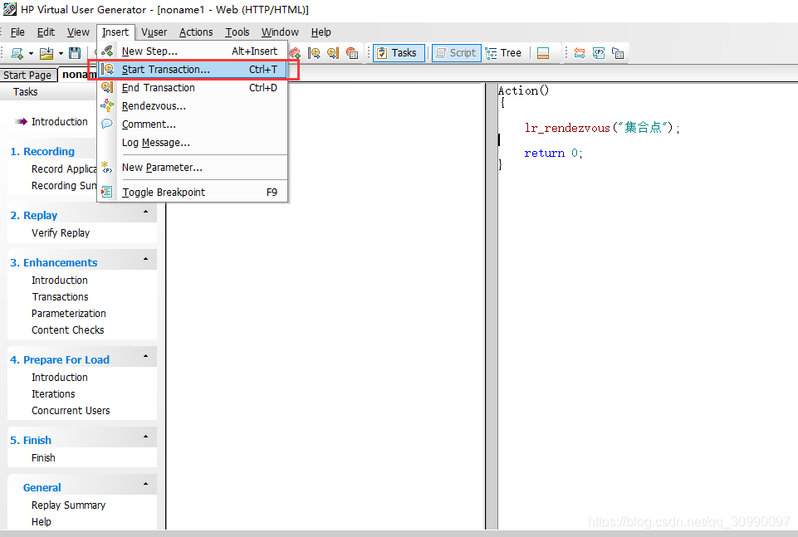This screenshot has width=798, height=537.
Task: Choose Toggle Breakpoint menu entry
Action: coord(193,193)
